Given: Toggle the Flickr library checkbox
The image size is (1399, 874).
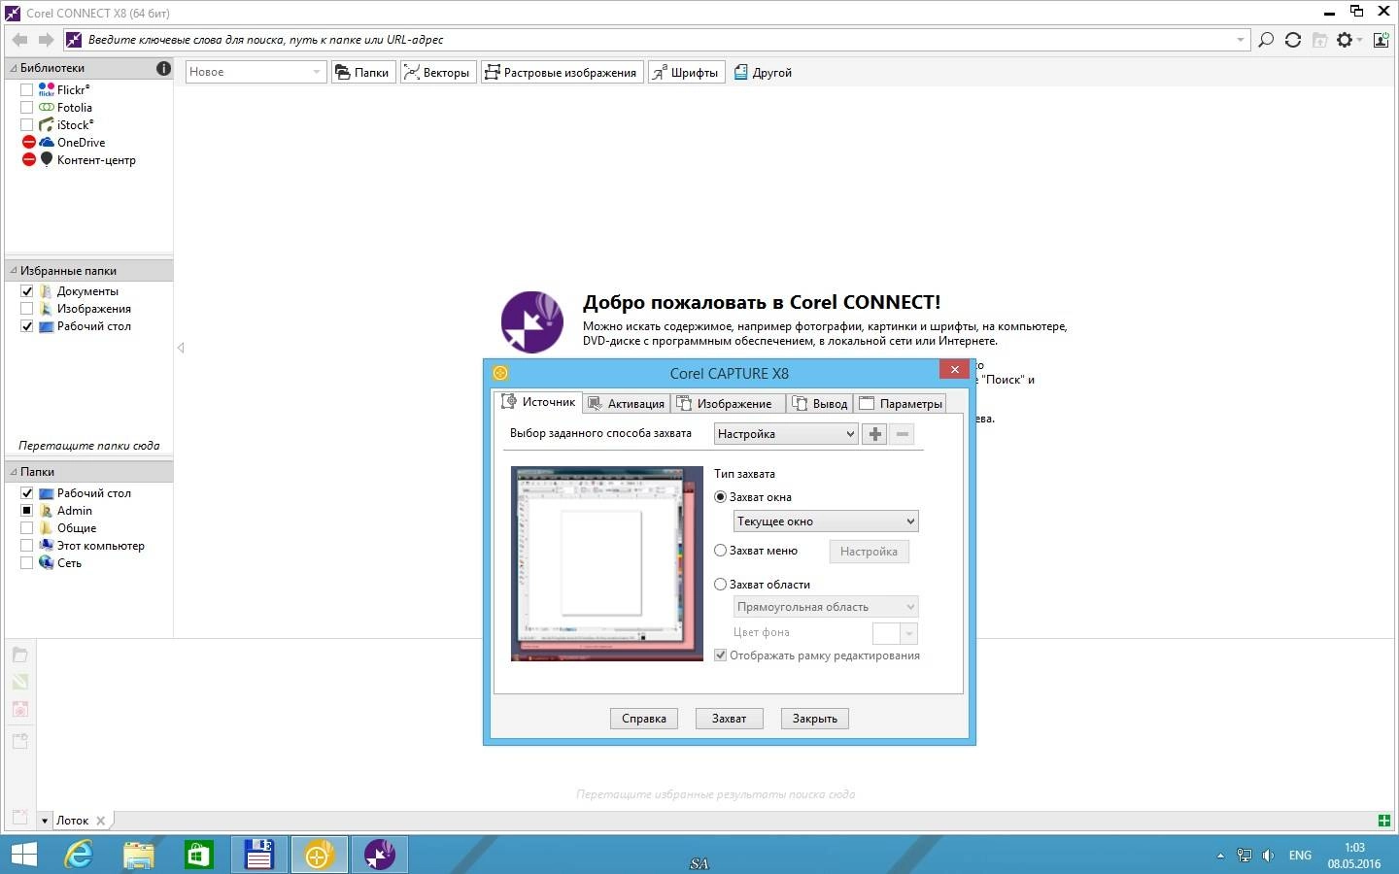Looking at the screenshot, I should 27,89.
